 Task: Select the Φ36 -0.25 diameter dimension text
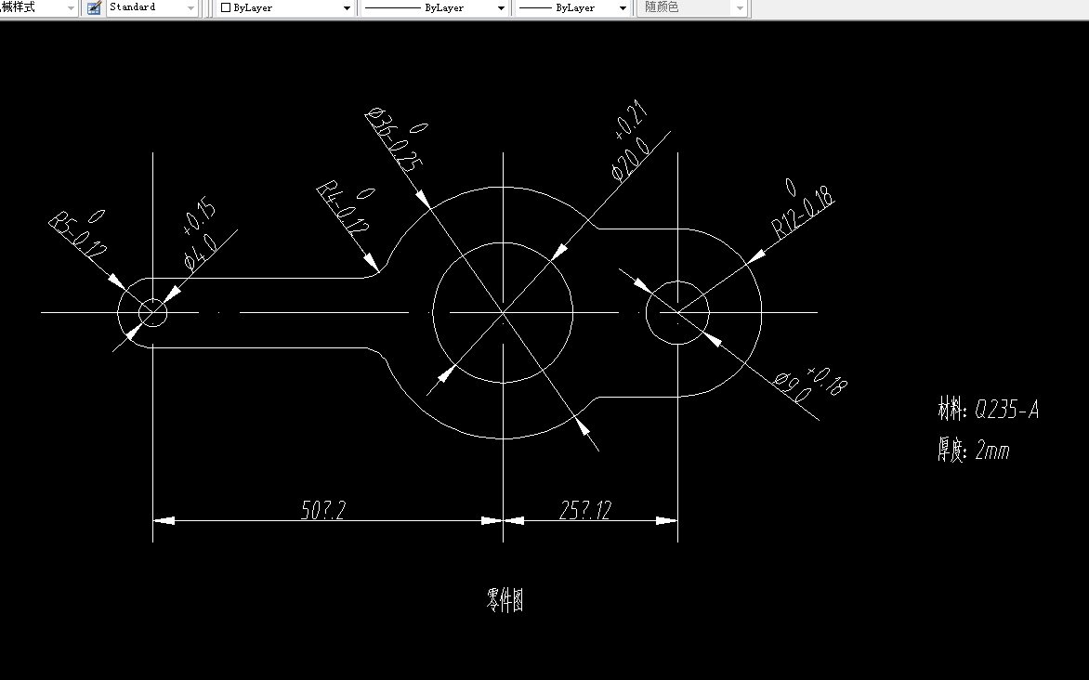click(397, 139)
